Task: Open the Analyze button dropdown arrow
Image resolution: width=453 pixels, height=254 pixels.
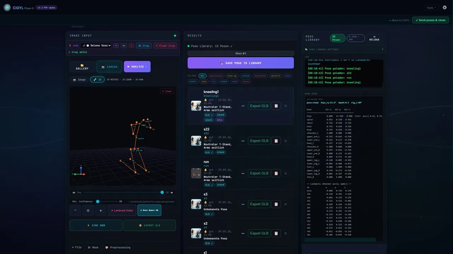Action: tap(146, 67)
